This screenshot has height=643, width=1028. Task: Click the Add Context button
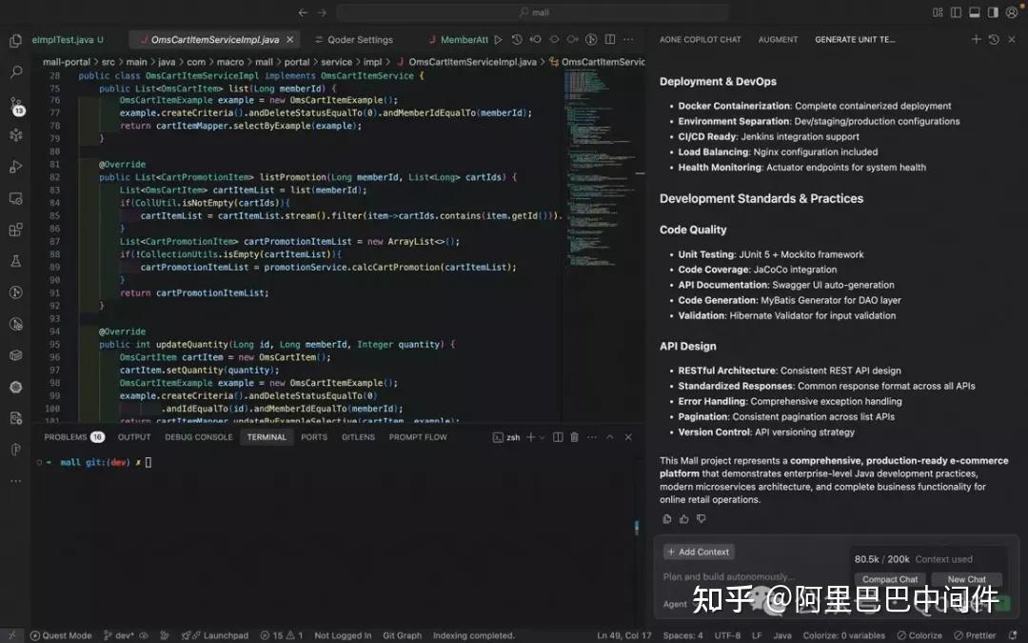699,552
